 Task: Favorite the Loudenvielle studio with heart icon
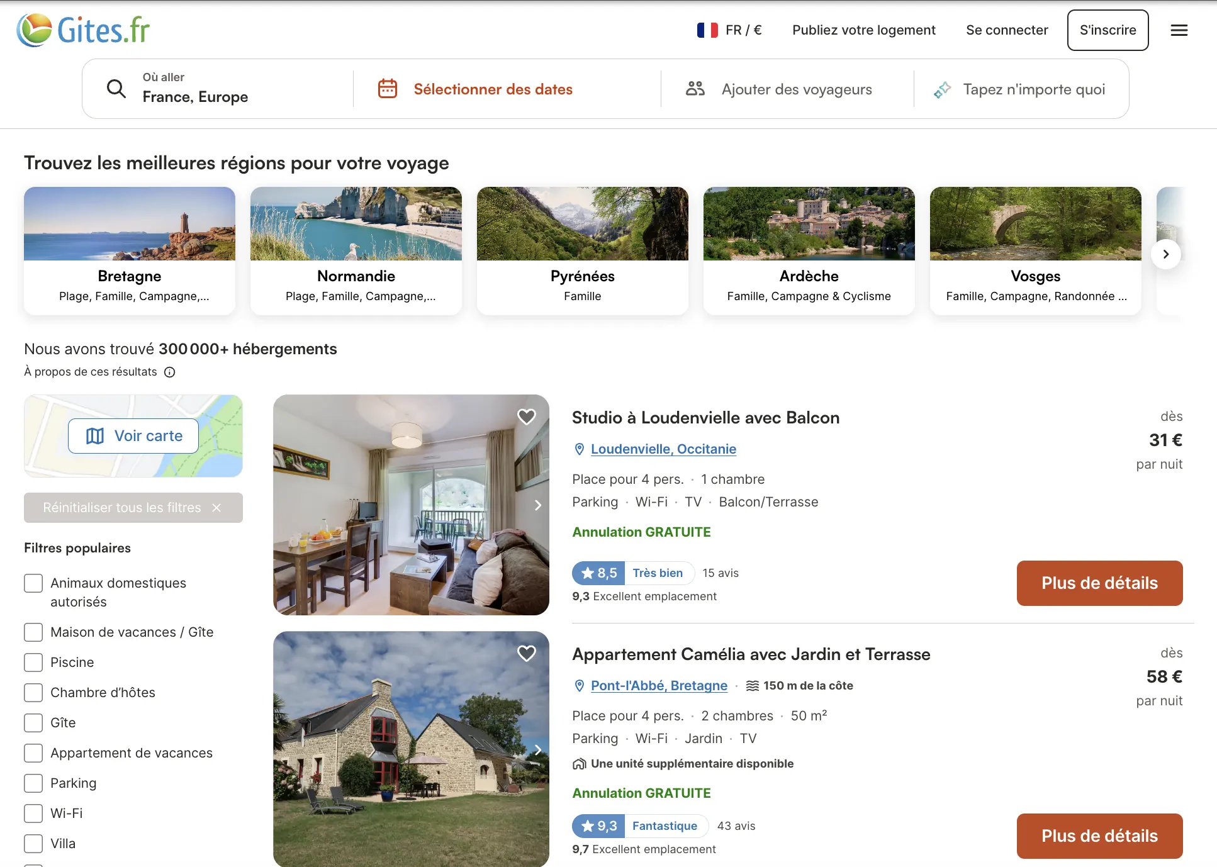[526, 417]
